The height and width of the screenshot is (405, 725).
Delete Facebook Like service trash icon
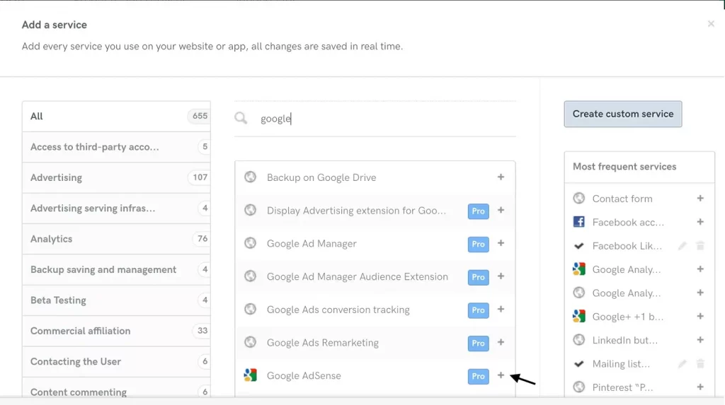[700, 246]
